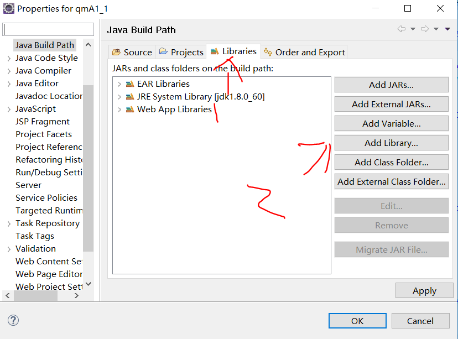Image resolution: width=458 pixels, height=339 pixels.
Task: Expand the Java Editor category
Action: 9,84
